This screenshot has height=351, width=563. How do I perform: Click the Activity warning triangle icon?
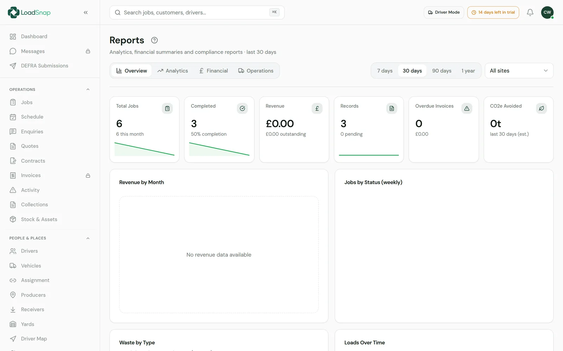pyautogui.click(x=13, y=190)
